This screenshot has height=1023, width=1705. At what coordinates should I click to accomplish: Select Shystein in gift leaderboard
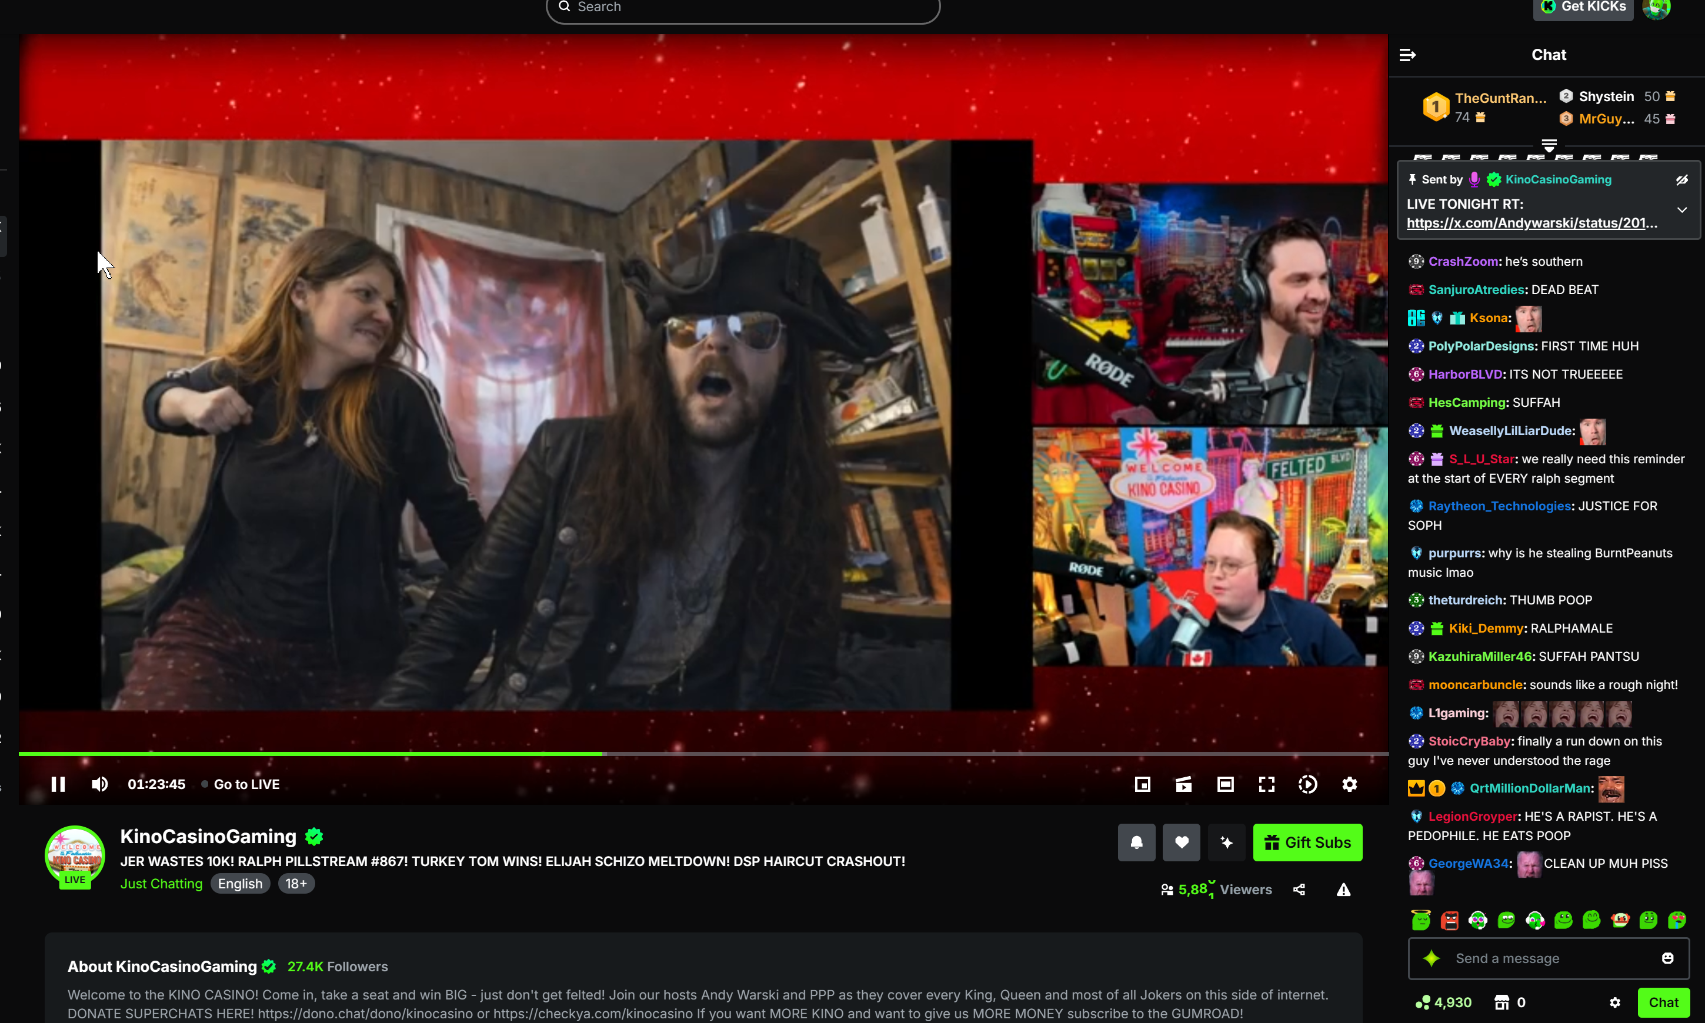[x=1606, y=96]
